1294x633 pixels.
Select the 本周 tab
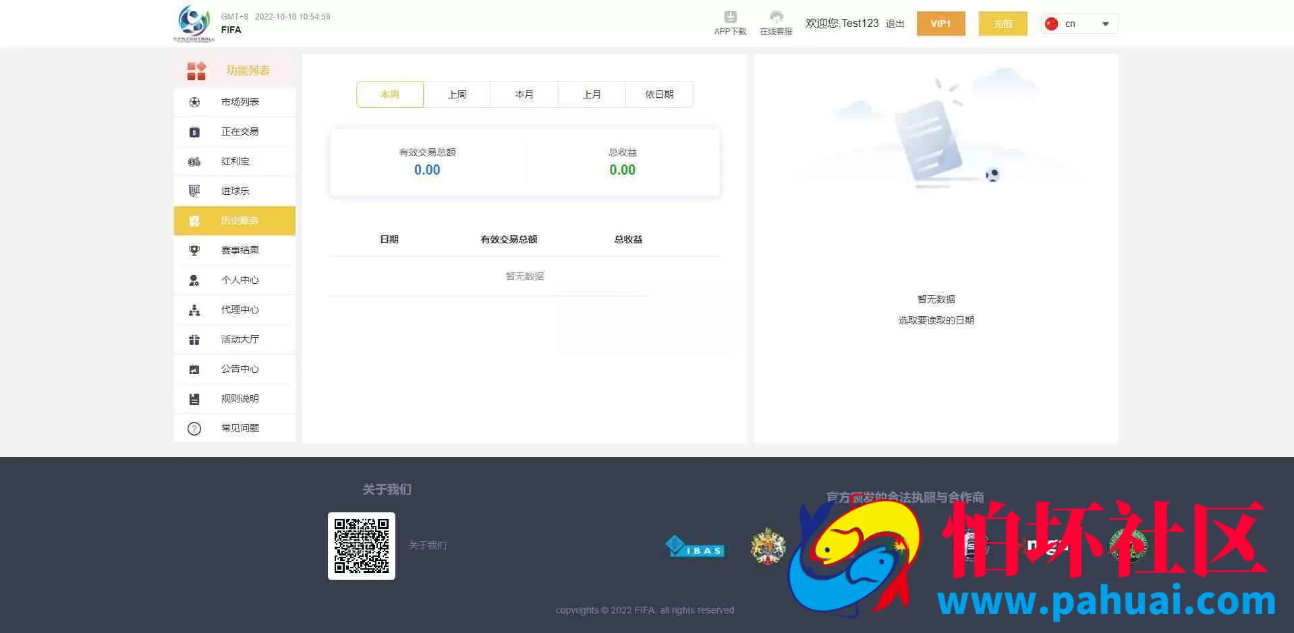pos(390,94)
